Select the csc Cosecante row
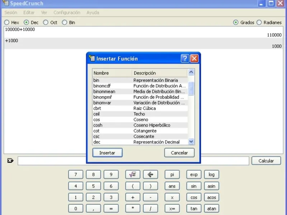287x215 pixels. point(140,137)
